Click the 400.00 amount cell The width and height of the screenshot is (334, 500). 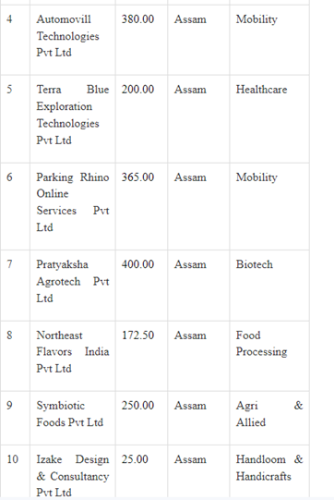pos(141,286)
